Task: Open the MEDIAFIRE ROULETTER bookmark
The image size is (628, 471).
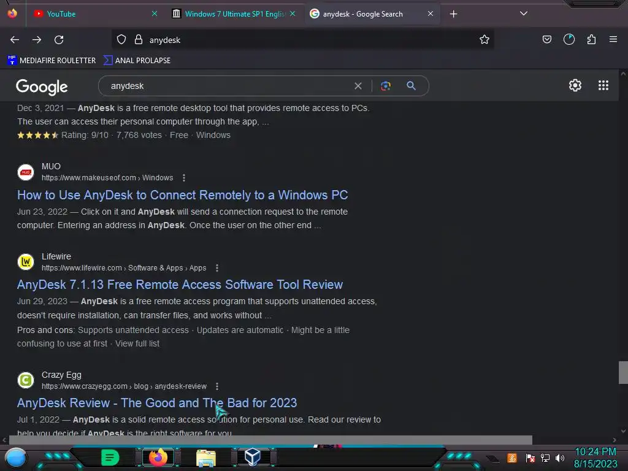Action: tap(52, 61)
